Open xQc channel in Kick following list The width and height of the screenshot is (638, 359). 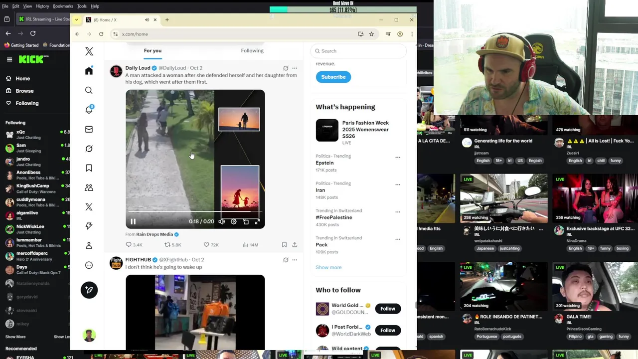(x=35, y=134)
